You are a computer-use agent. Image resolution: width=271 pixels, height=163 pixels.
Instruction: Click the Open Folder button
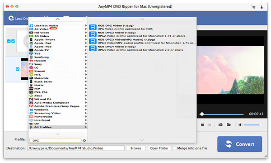click(x=159, y=148)
